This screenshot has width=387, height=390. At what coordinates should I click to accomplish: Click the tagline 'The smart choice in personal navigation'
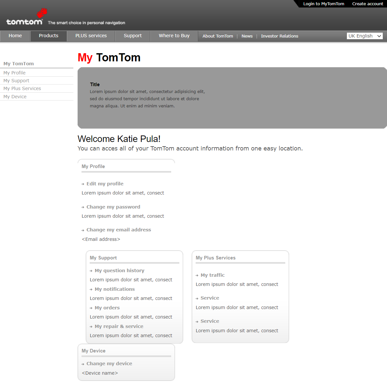[x=86, y=23]
